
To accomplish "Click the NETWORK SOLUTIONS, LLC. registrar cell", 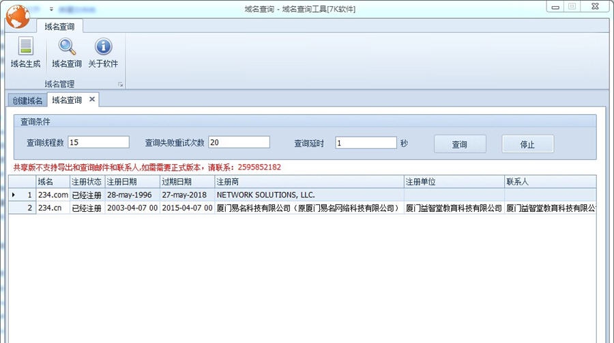I will (309, 195).
